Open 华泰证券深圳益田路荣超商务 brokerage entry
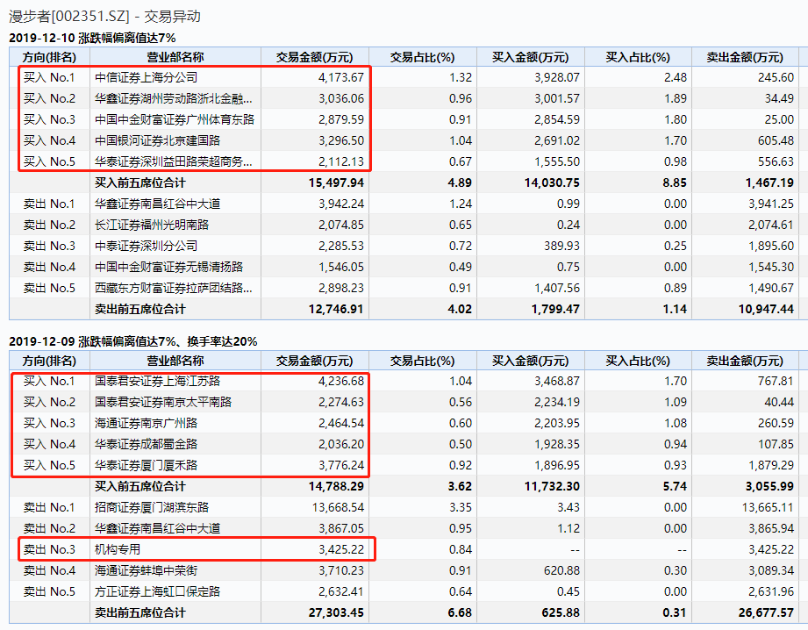The image size is (808, 630). coord(174,161)
